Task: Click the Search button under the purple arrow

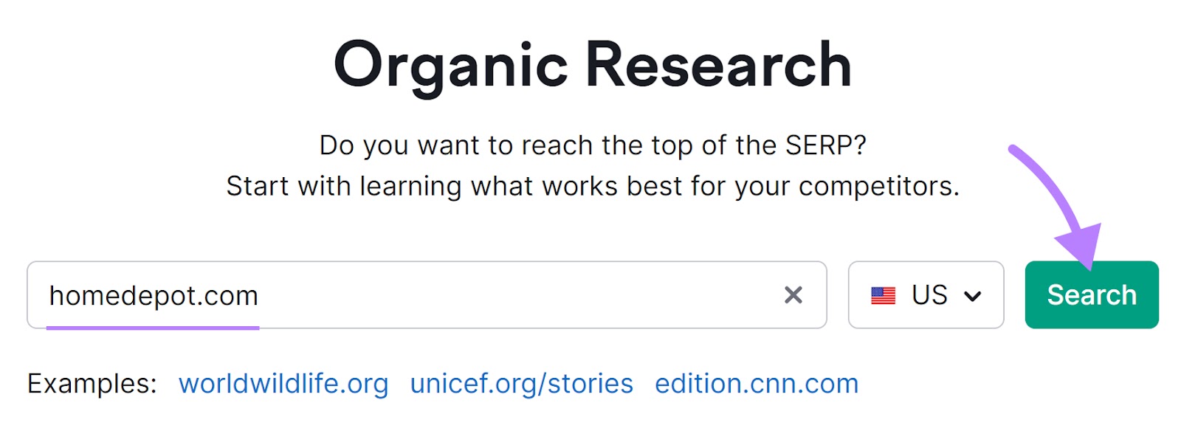Action: (1091, 294)
